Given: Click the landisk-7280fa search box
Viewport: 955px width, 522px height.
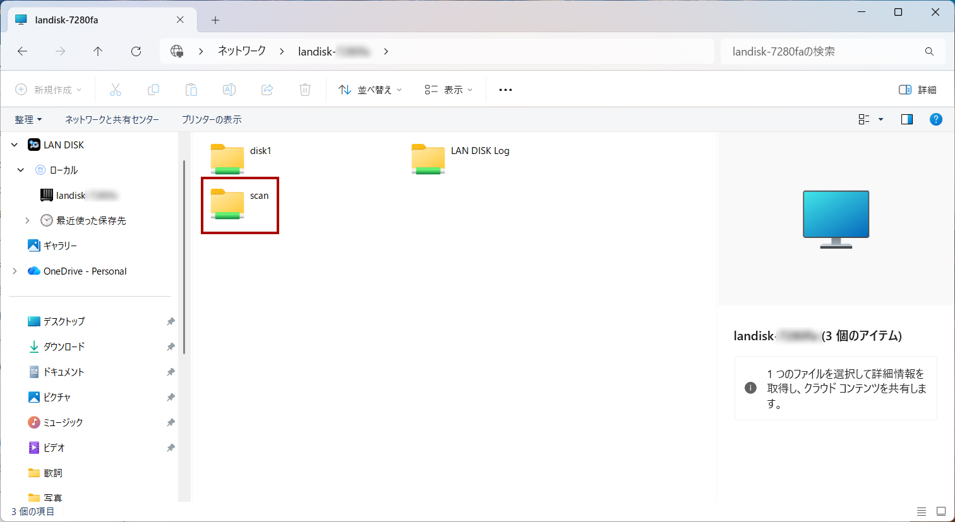Looking at the screenshot, I should coord(821,51).
